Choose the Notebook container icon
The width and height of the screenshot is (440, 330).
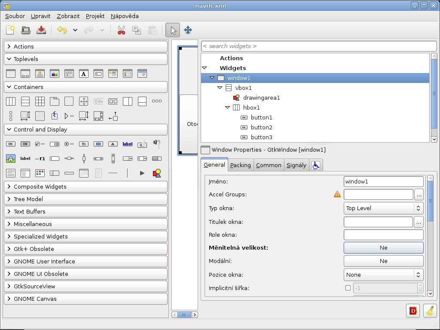55,101
